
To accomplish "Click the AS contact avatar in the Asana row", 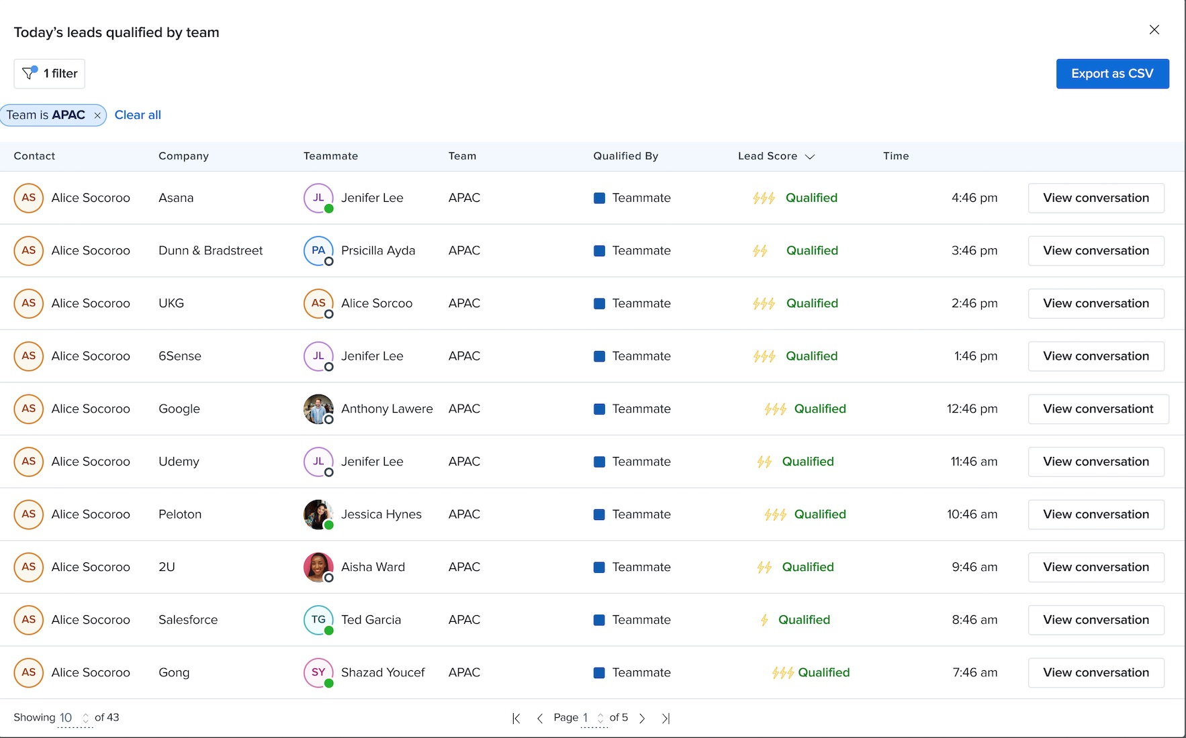I will tap(29, 198).
